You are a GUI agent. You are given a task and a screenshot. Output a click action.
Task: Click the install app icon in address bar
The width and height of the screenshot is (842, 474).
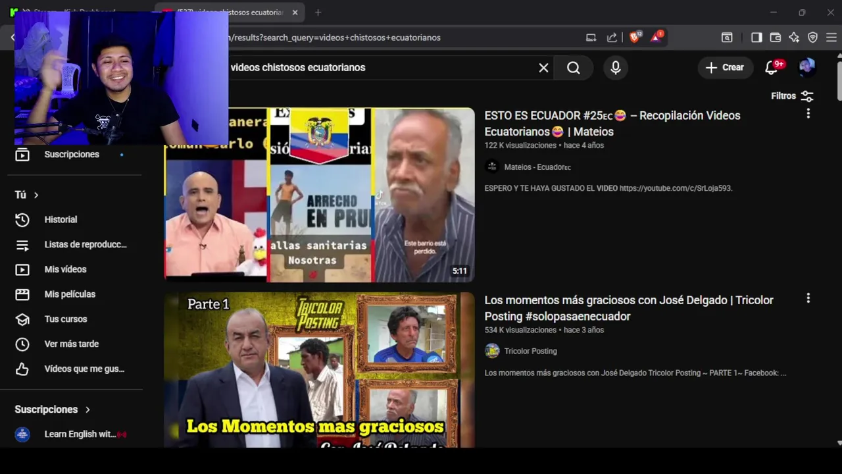pos(591,38)
